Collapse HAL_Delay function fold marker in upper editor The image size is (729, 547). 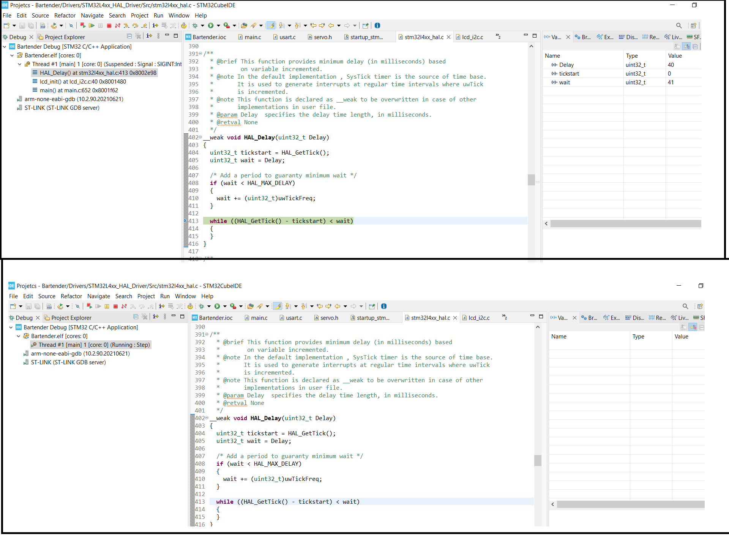tap(200, 137)
